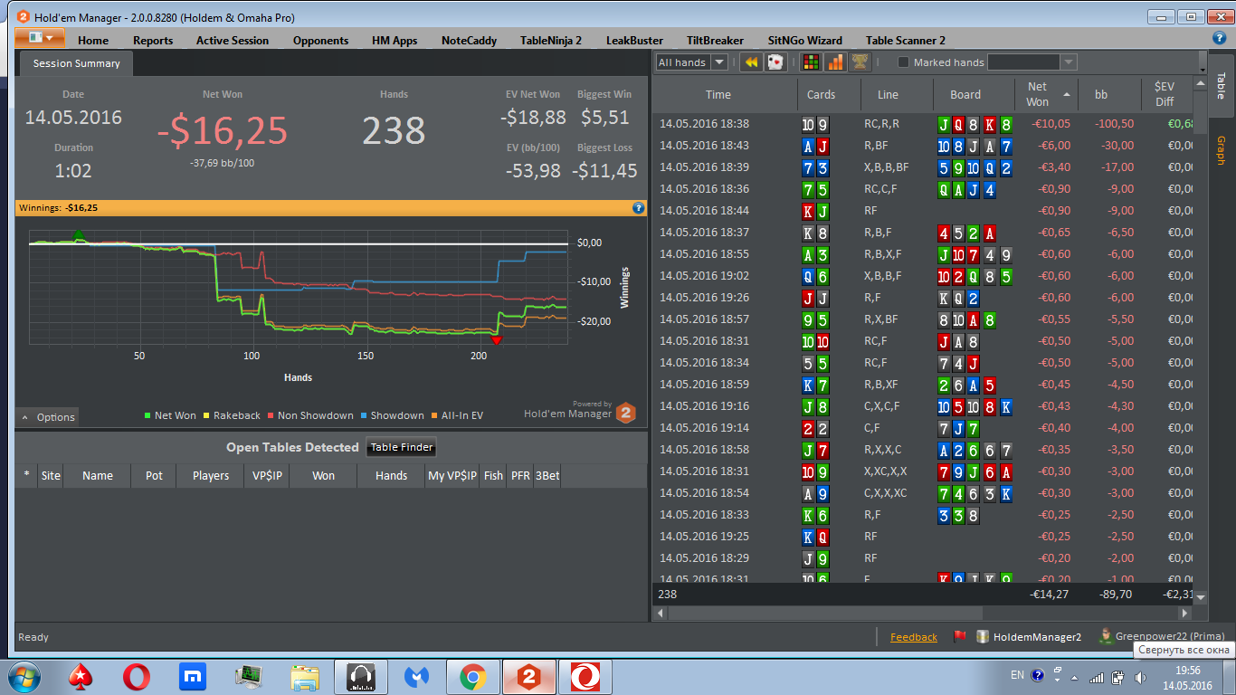
Task: Click the trophy icon in hands toolbar
Action: [860, 62]
